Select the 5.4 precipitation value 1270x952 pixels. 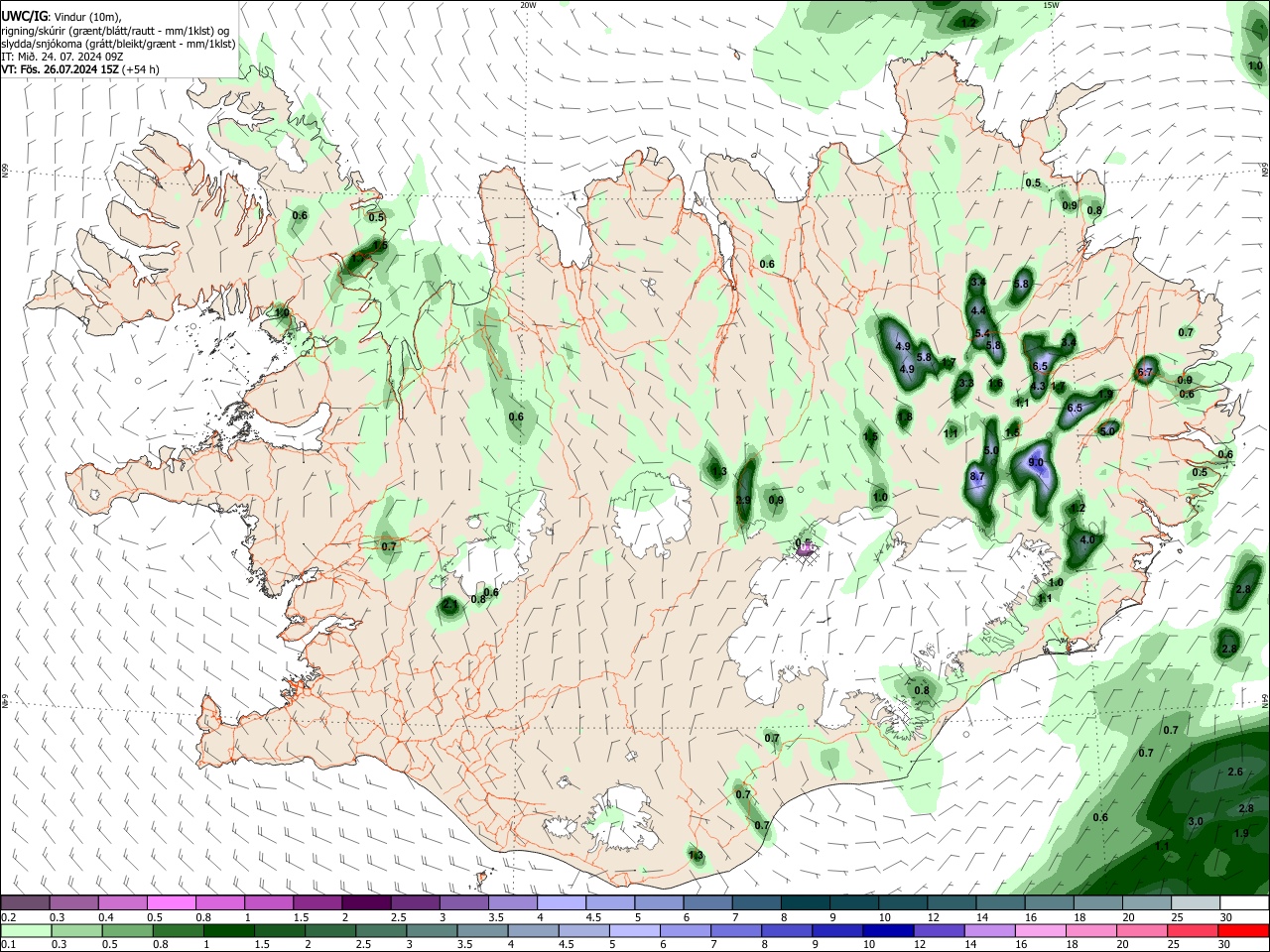point(983,333)
